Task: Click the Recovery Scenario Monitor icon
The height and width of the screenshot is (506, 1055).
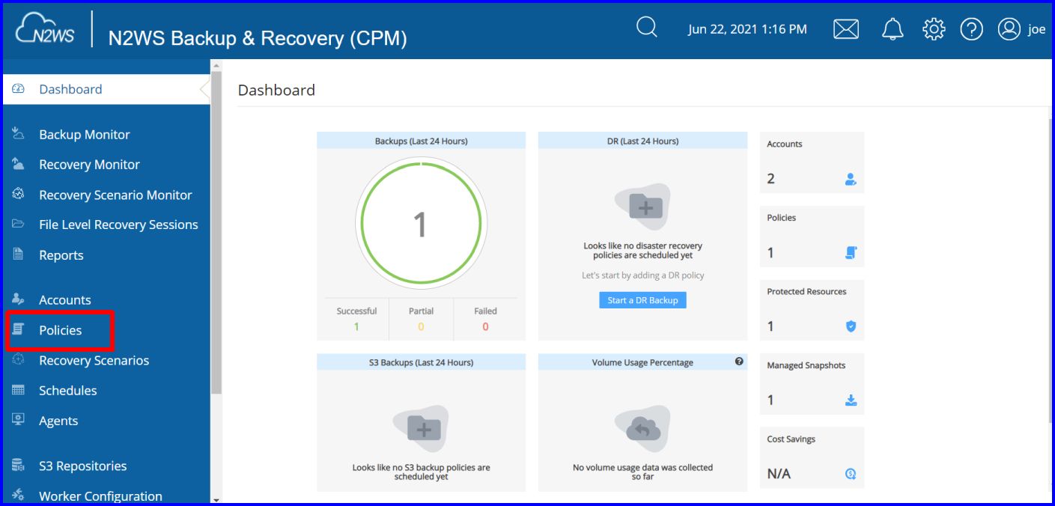Action: tap(19, 194)
